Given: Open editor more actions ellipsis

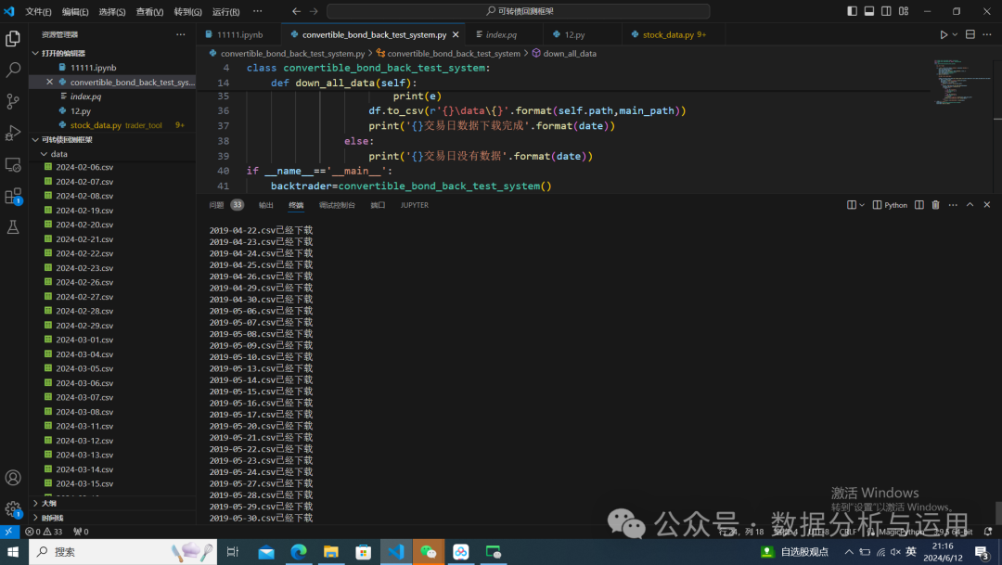Looking at the screenshot, I should (x=987, y=34).
